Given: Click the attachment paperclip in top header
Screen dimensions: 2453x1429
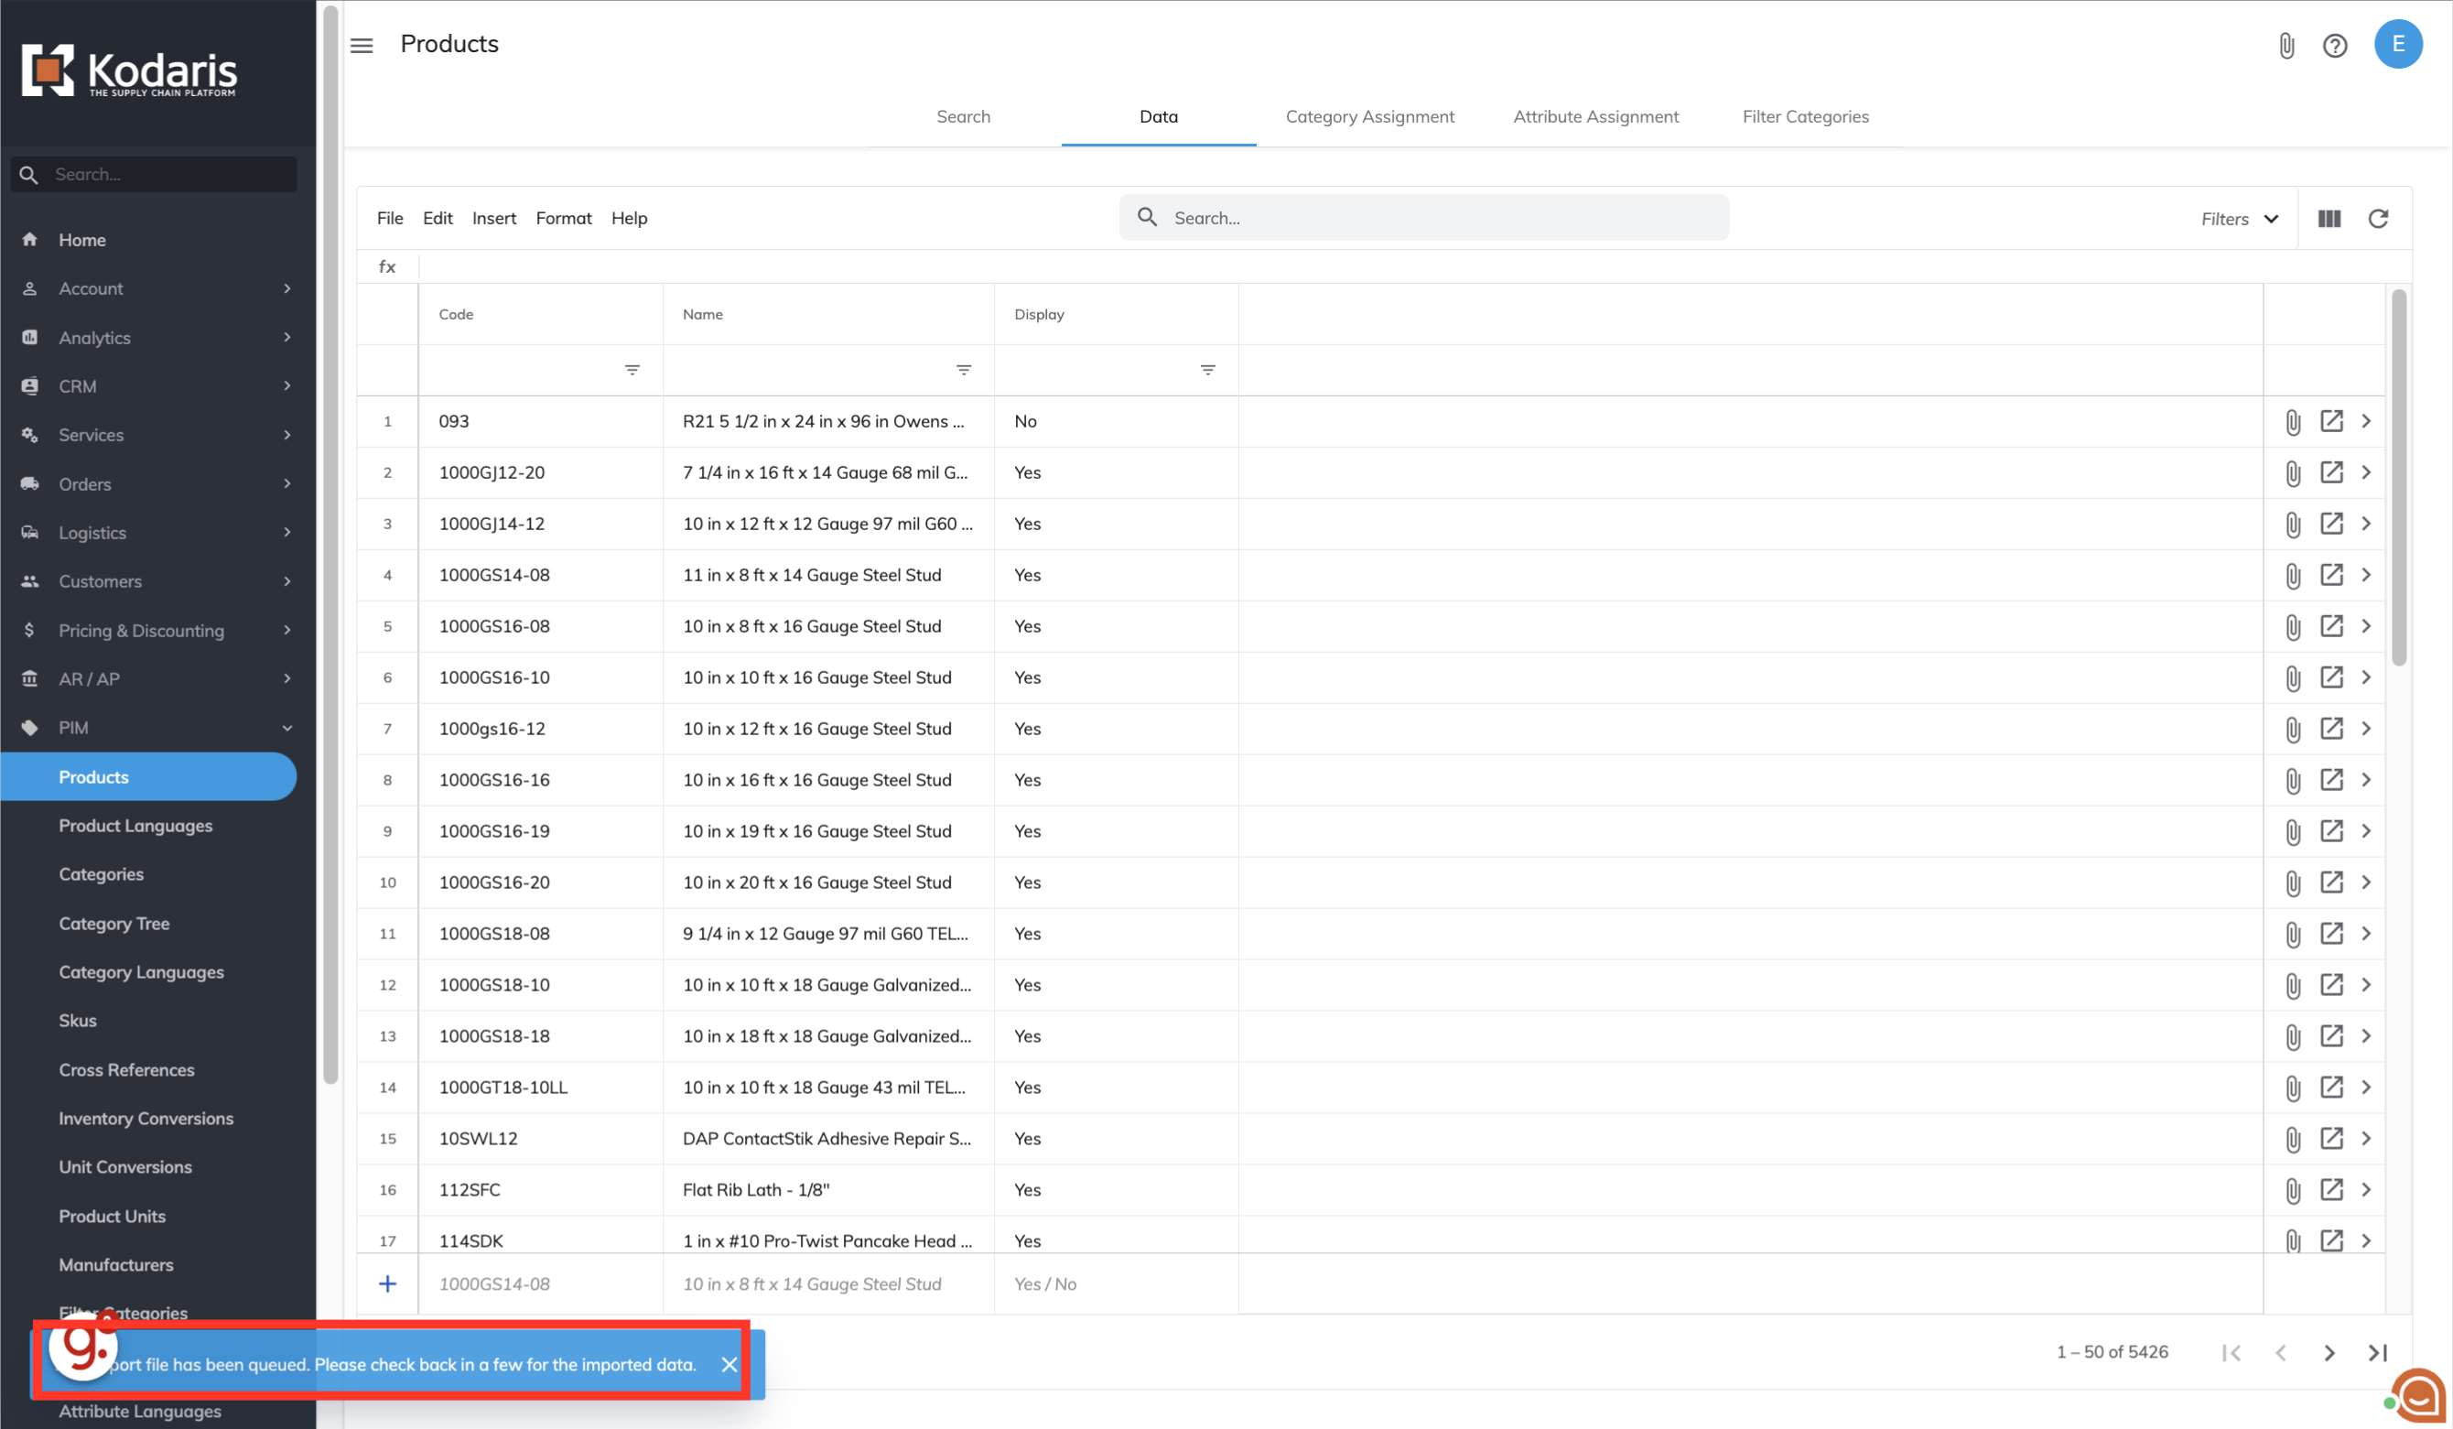Looking at the screenshot, I should click(x=2286, y=45).
